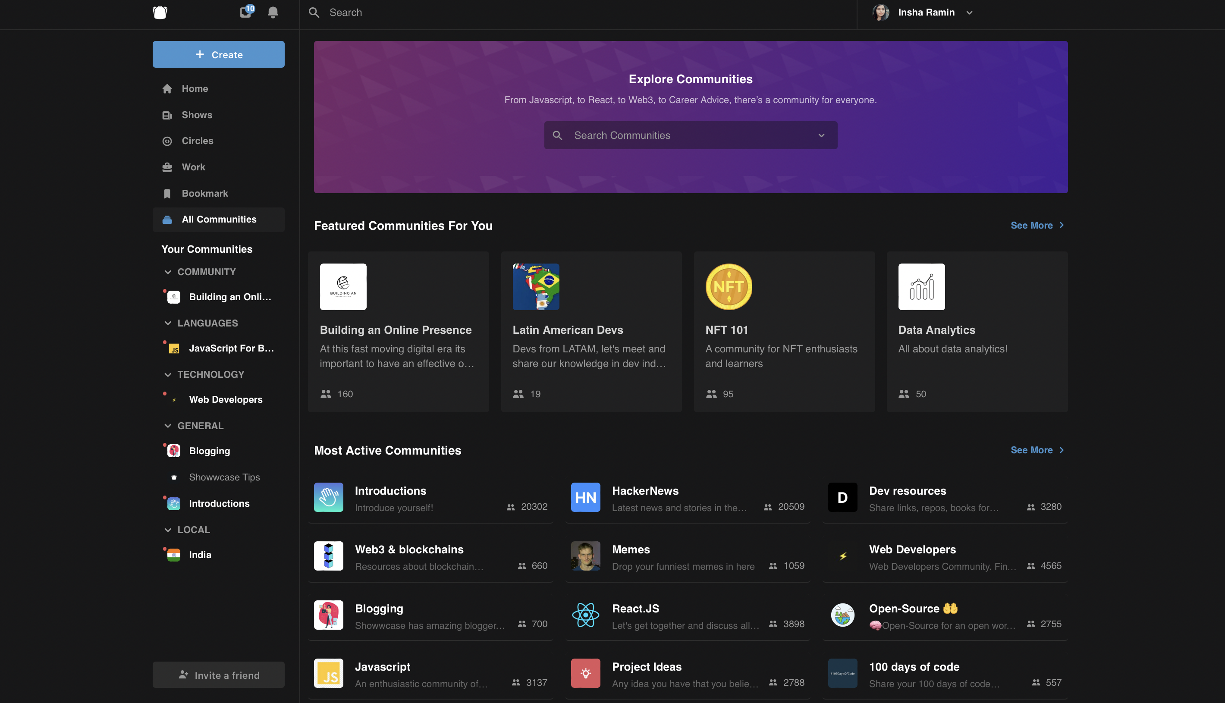
Task: Open the Building an Online Presence card logo
Action: click(343, 286)
